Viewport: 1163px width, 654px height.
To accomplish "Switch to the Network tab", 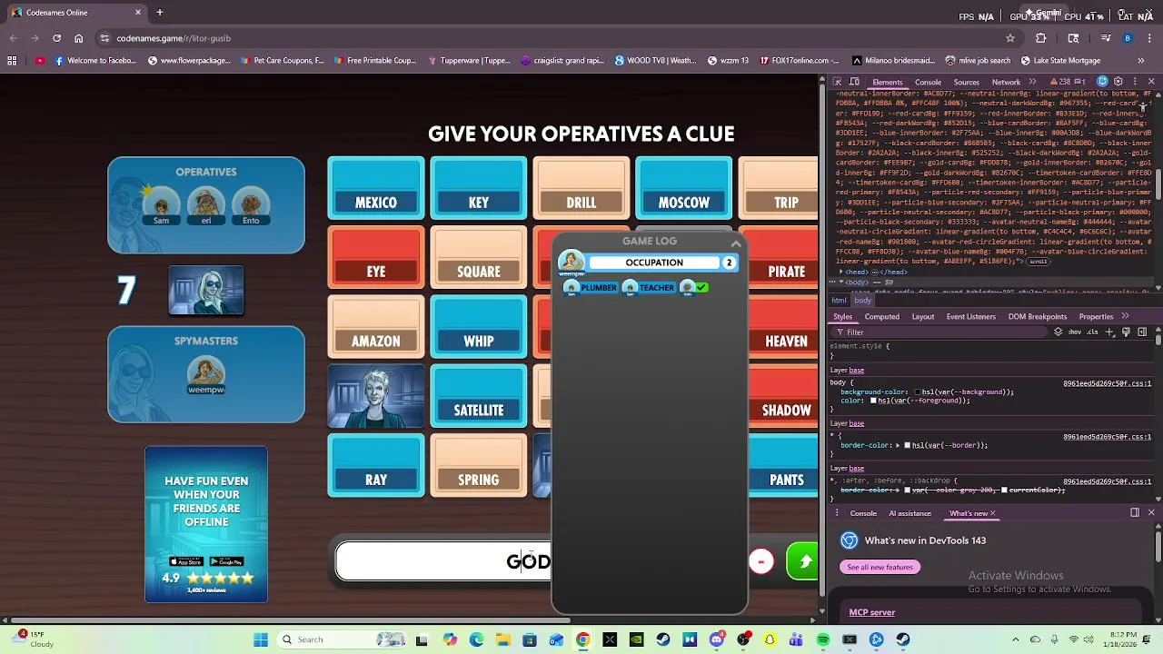I will pyautogui.click(x=1006, y=82).
